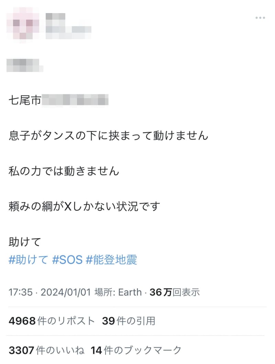Show the 4968件のリポスト list
This screenshot has width=275, height=364.
click(x=52, y=321)
